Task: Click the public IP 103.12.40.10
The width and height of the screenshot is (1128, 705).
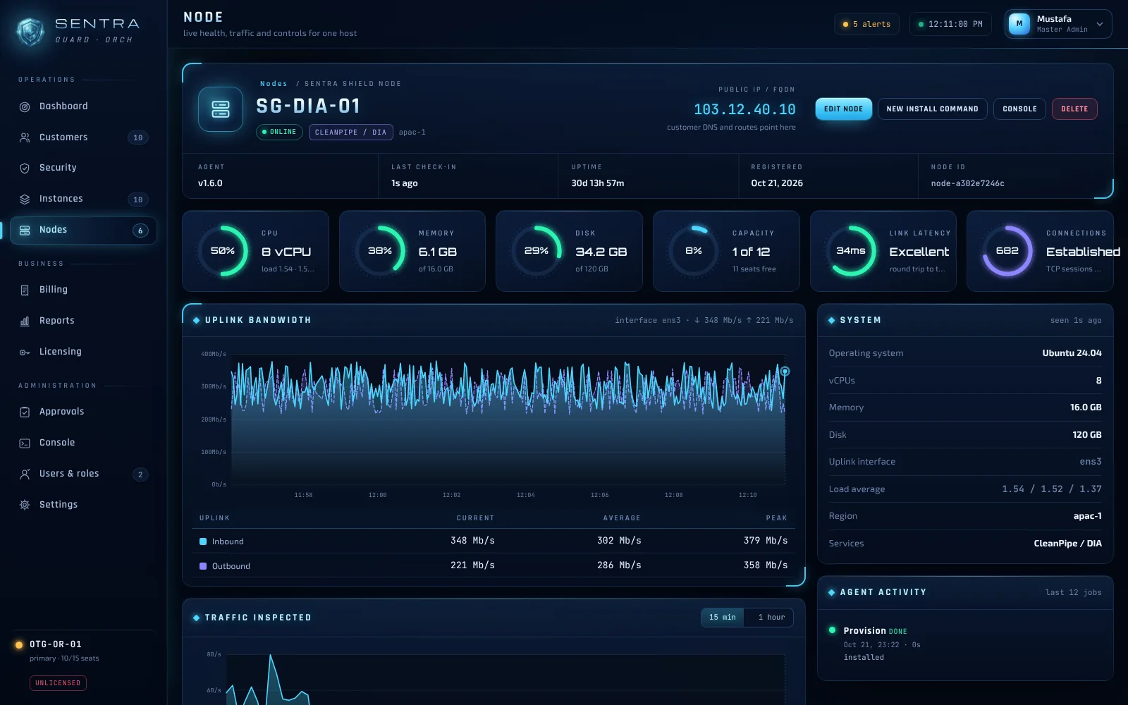Action: click(x=744, y=110)
